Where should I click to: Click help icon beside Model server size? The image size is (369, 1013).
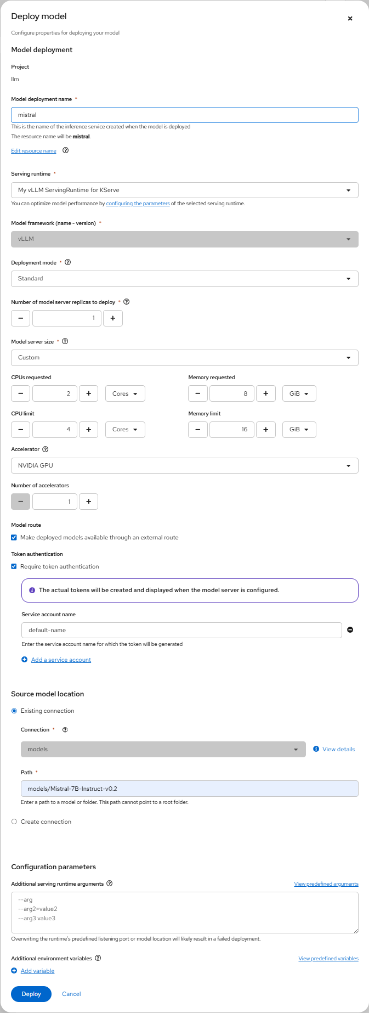click(x=65, y=341)
